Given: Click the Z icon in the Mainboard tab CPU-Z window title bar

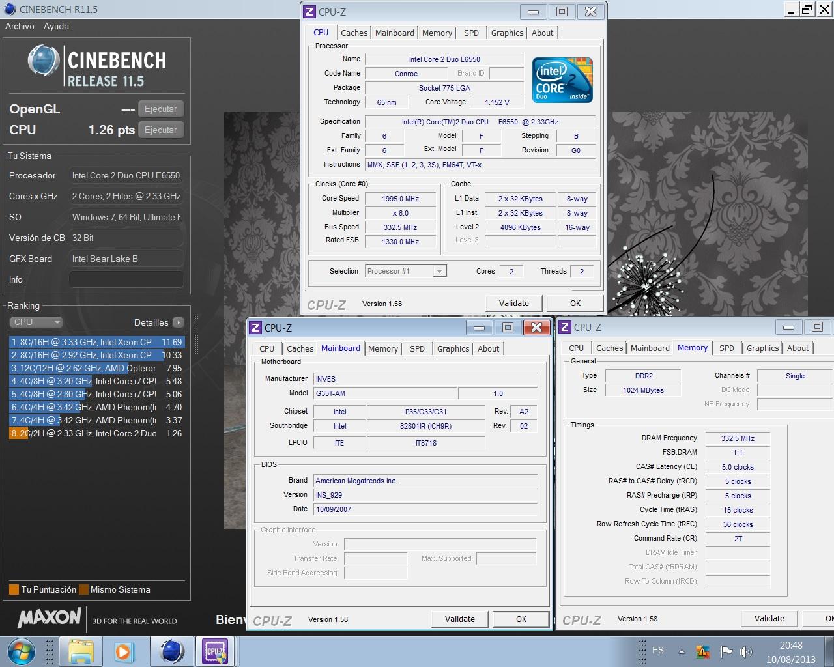Looking at the screenshot, I should click(255, 328).
